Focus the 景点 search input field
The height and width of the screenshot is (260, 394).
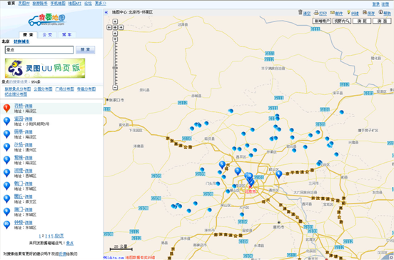[x=39, y=50]
